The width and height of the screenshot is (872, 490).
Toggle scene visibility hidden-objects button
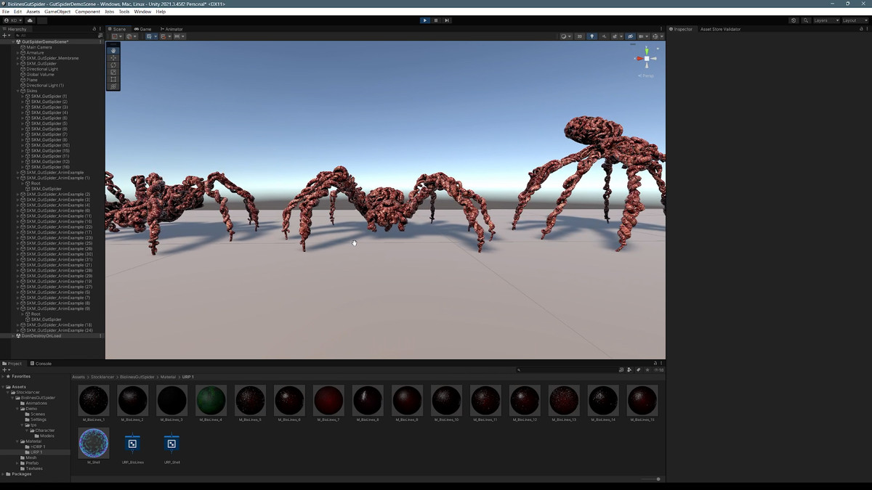pos(630,36)
